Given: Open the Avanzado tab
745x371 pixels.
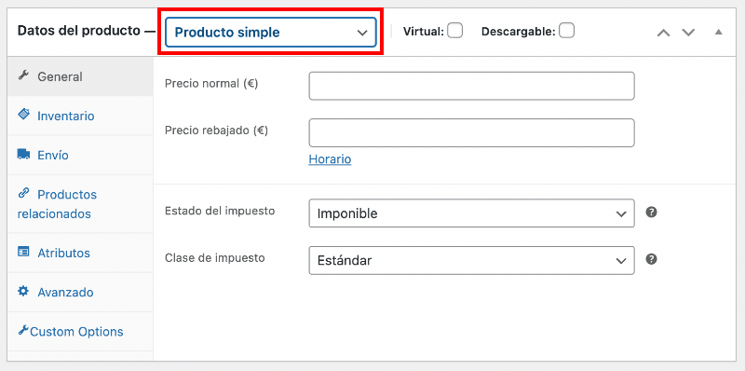Looking at the screenshot, I should click(80, 292).
